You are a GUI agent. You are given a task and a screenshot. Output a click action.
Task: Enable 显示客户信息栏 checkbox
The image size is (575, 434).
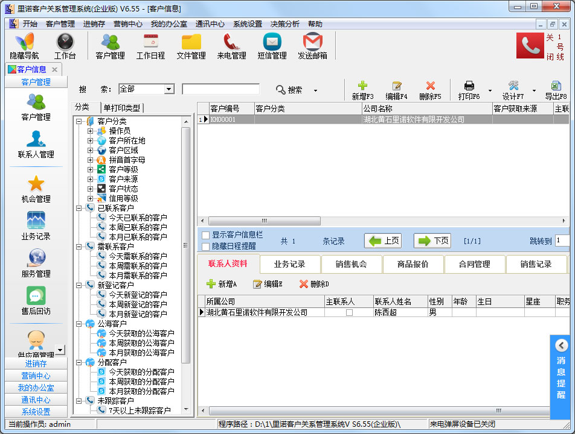[206, 235]
